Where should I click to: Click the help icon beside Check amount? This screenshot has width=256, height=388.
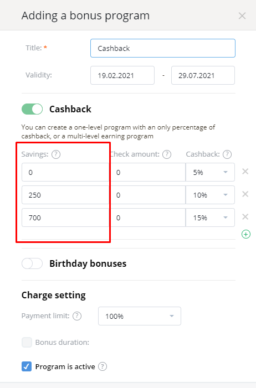click(167, 154)
